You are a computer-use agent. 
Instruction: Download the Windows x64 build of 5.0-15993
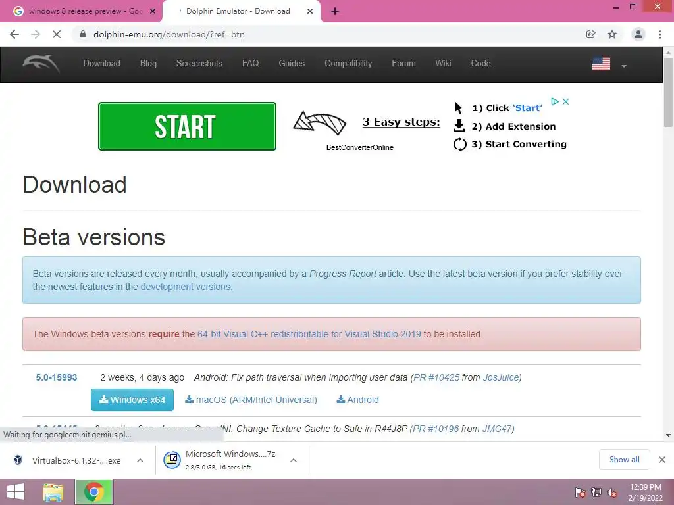(x=132, y=400)
